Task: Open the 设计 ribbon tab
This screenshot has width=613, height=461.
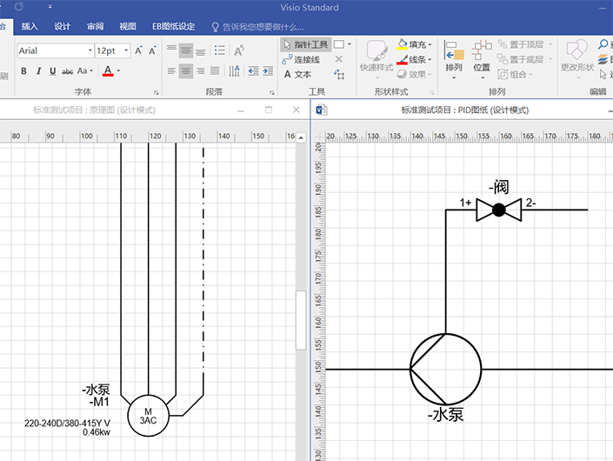Action: point(63,26)
